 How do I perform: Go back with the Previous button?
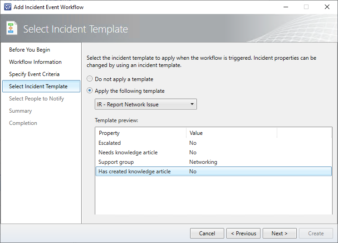pos(243,233)
